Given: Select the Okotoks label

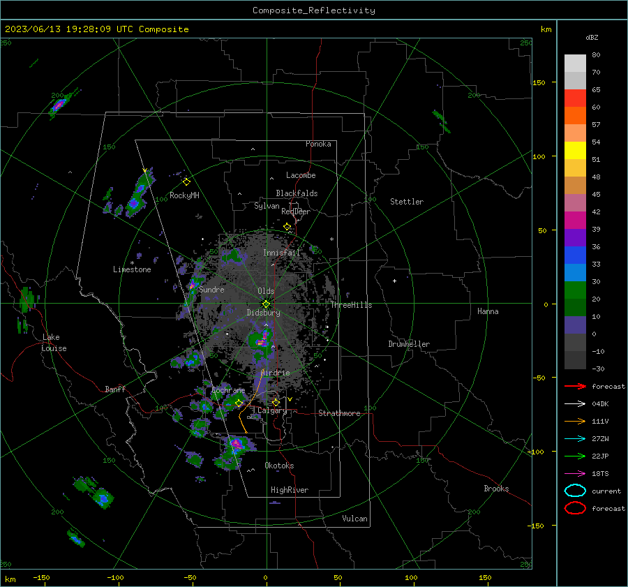Looking at the screenshot, I should pyautogui.click(x=279, y=466).
